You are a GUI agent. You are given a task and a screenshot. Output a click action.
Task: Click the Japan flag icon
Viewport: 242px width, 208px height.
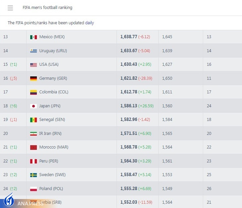(x=33, y=106)
